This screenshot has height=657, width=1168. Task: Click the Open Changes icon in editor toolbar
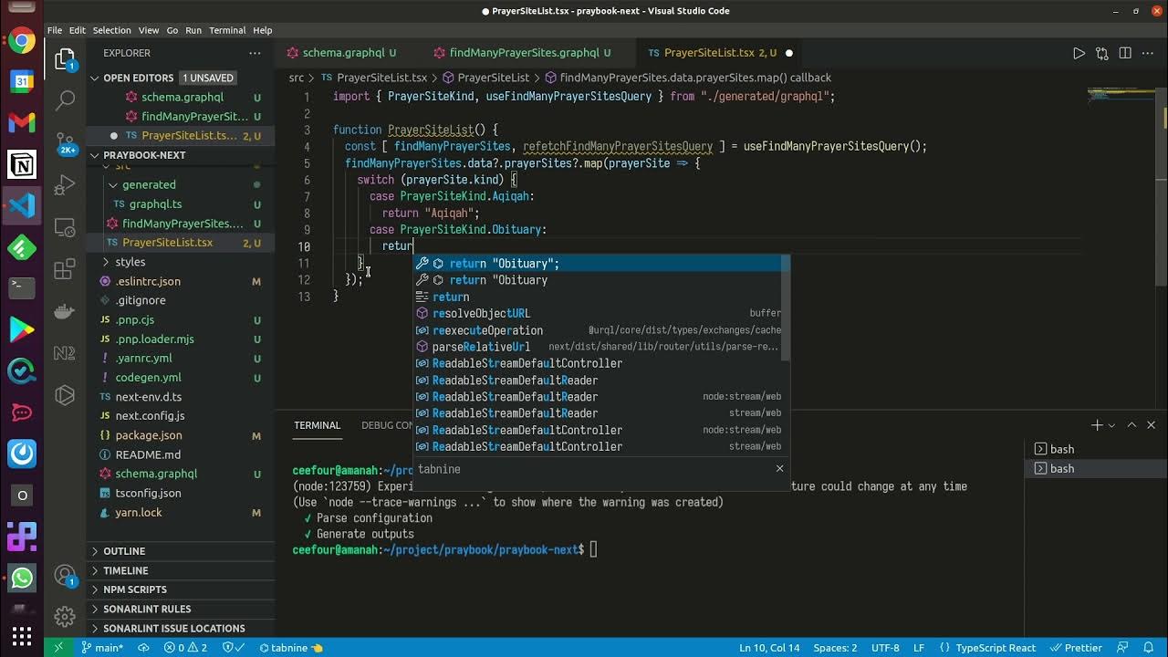[x=1102, y=53]
